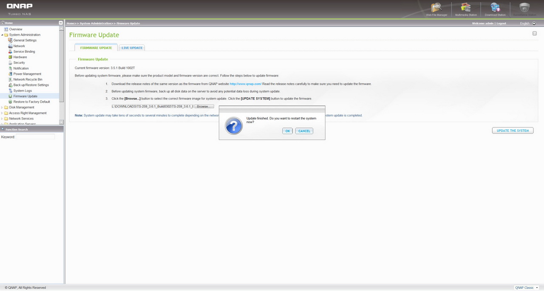Click the Update the System button
The width and height of the screenshot is (544, 291).
point(513,130)
